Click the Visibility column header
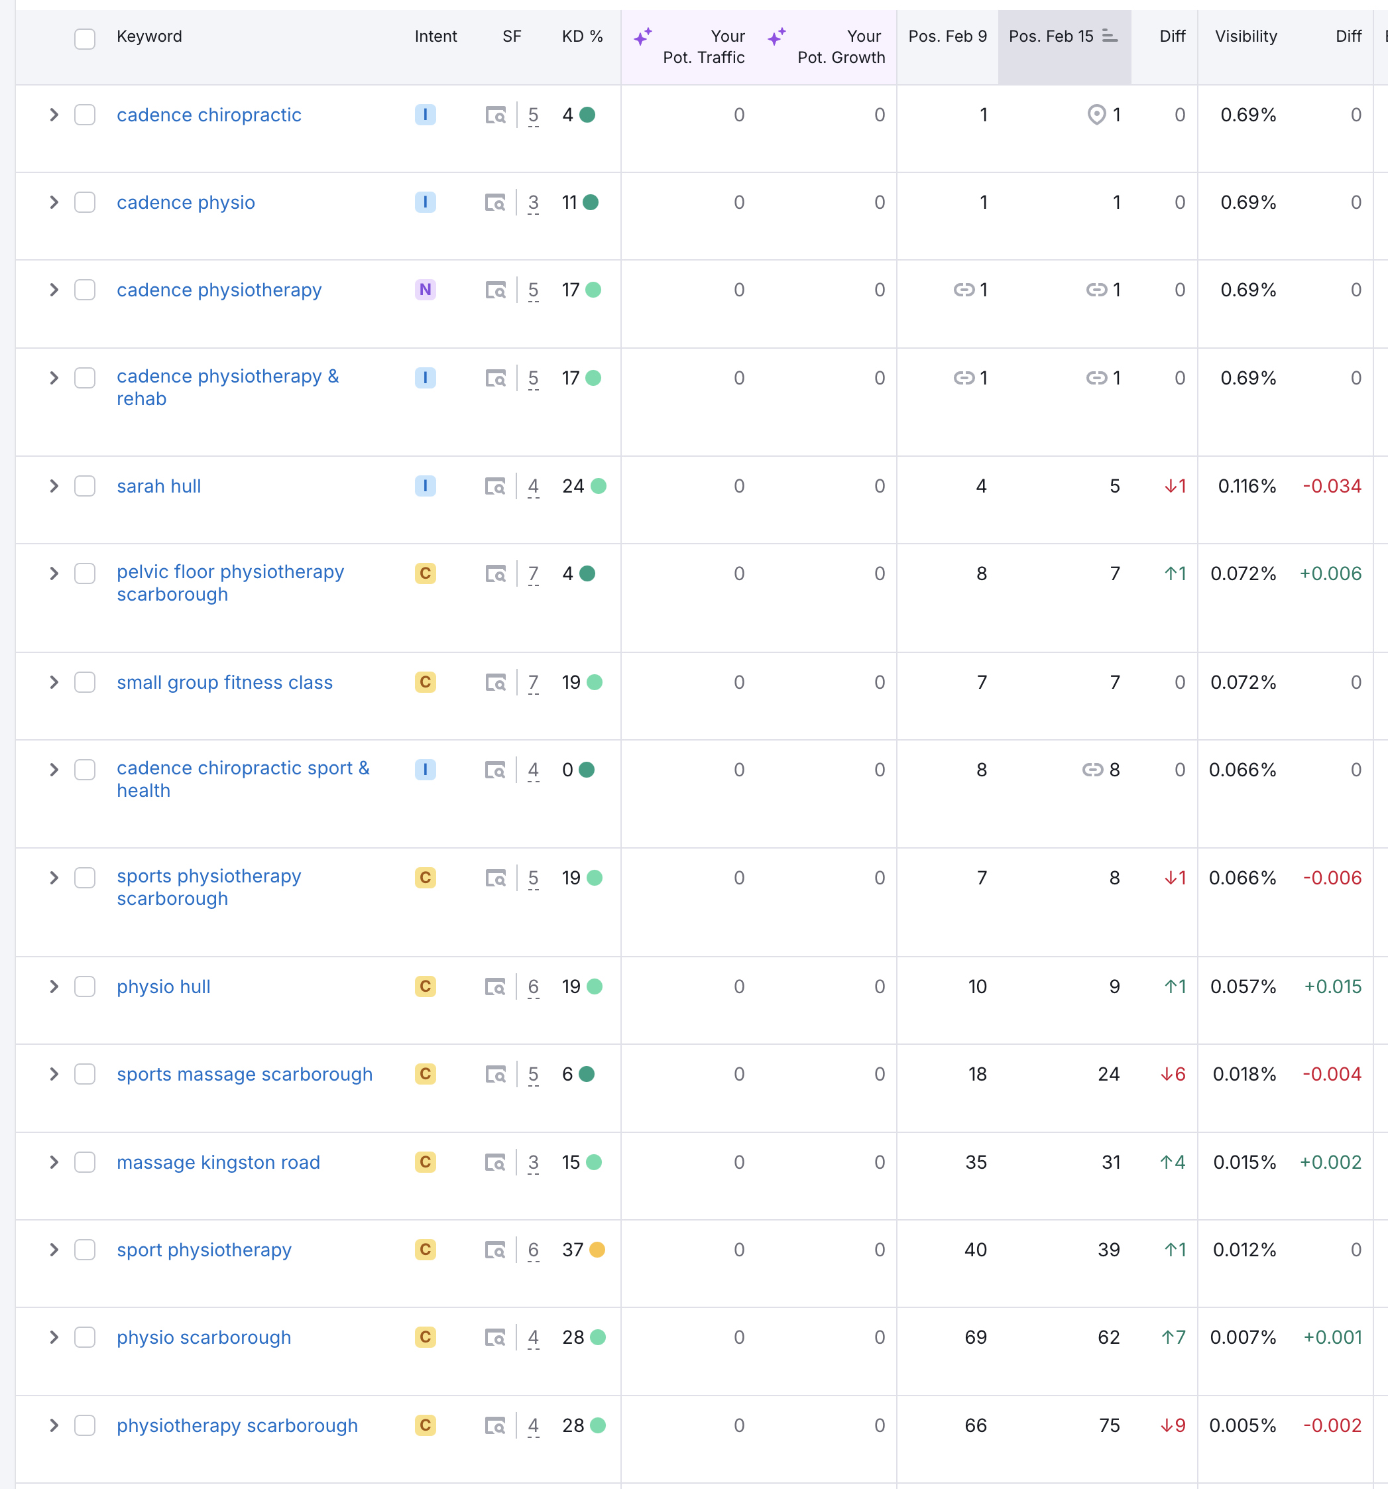This screenshot has height=1489, width=1388. point(1245,36)
